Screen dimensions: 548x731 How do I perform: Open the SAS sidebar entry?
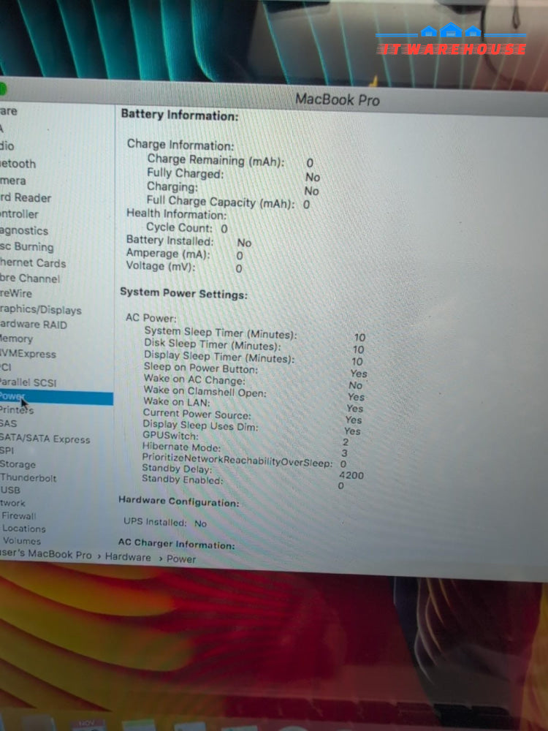[x=8, y=424]
